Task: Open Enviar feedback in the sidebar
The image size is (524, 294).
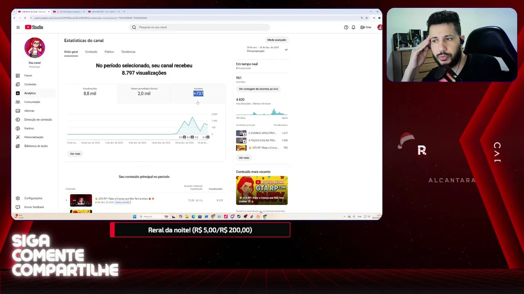Action: pyautogui.click(x=34, y=207)
